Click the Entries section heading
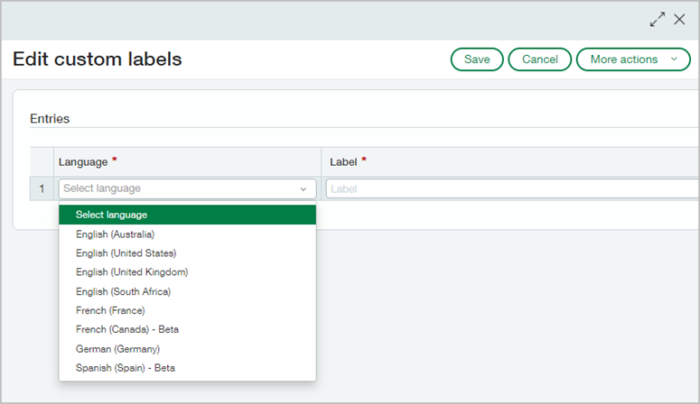Screen dimensions: 700x404 [50, 118]
